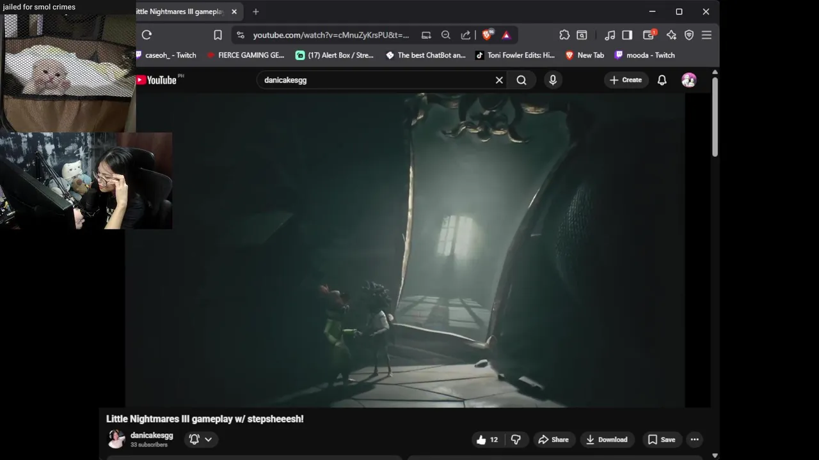
Task: Bookmark this page with the bookmark icon
Action: click(218, 35)
